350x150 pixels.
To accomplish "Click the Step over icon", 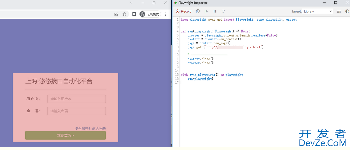I will (x=223, y=11).
